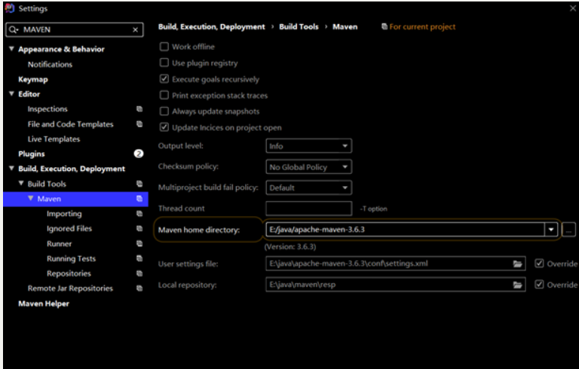Enable Use plugin registry checkbox
This screenshot has width=579, height=369.
(164, 63)
